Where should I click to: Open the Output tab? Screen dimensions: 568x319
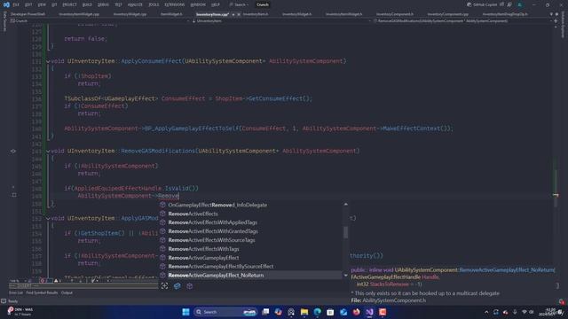coord(67,292)
